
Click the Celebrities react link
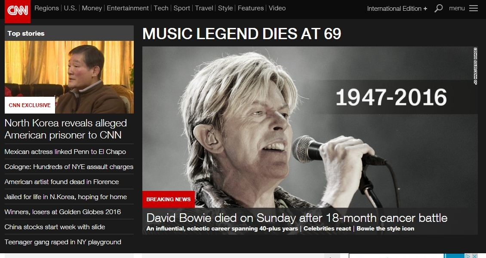(327, 229)
